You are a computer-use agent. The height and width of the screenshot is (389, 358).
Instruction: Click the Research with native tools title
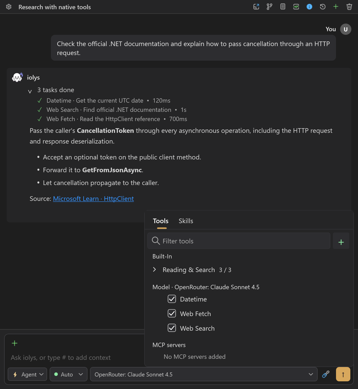(55, 7)
